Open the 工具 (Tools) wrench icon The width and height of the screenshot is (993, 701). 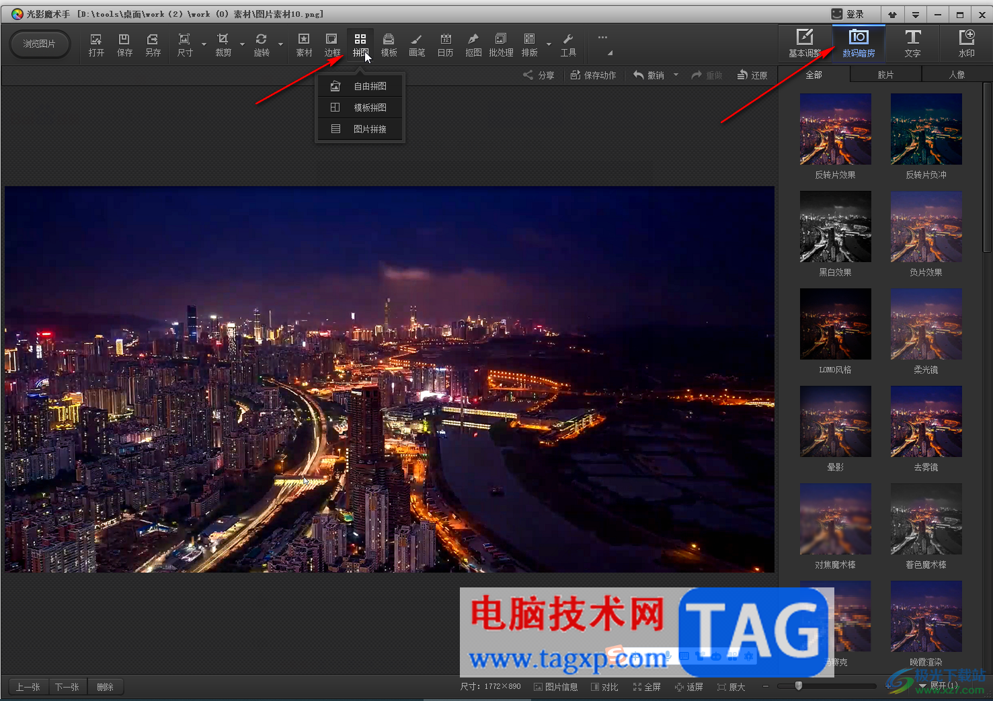pyautogui.click(x=568, y=44)
